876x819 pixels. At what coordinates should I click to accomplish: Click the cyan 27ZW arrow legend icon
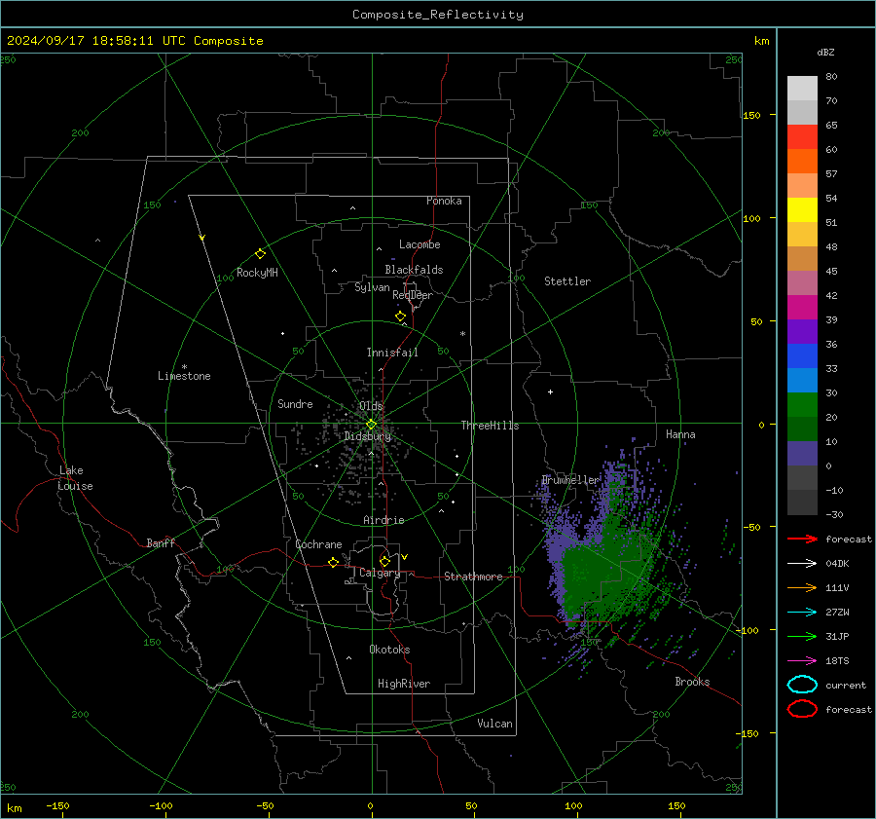(x=802, y=613)
